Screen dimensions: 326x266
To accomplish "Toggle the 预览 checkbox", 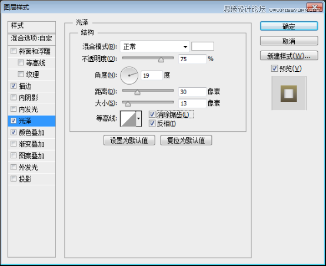I will click(274, 68).
